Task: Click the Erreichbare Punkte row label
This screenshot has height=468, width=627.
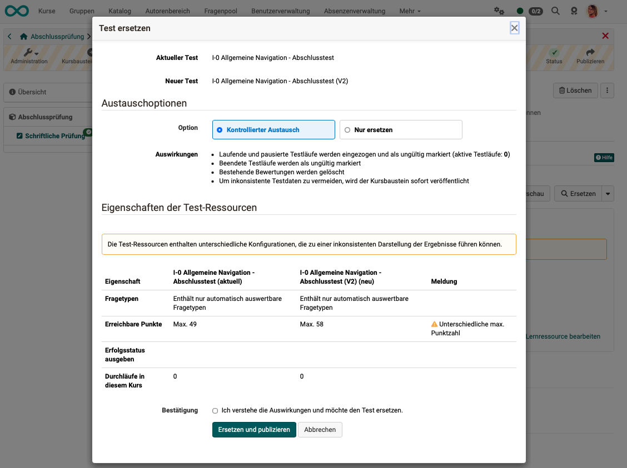Action: click(x=133, y=324)
